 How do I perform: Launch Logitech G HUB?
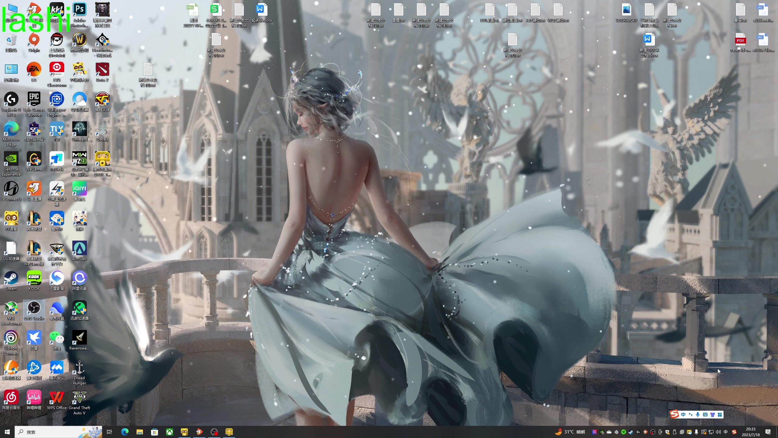point(11,104)
